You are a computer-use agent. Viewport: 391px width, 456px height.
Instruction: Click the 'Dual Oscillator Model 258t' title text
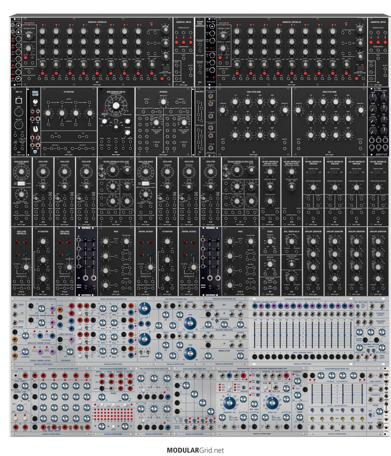coord(176,299)
